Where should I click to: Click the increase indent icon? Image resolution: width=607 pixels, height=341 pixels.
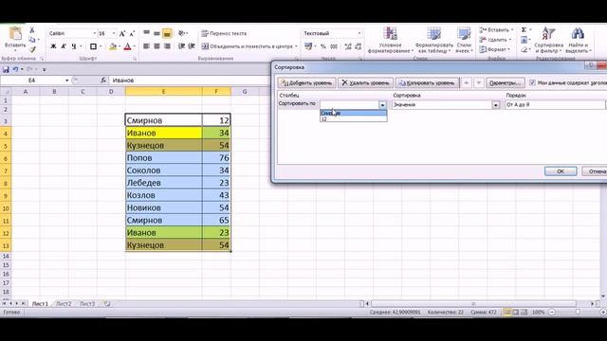pyautogui.click(x=192, y=46)
